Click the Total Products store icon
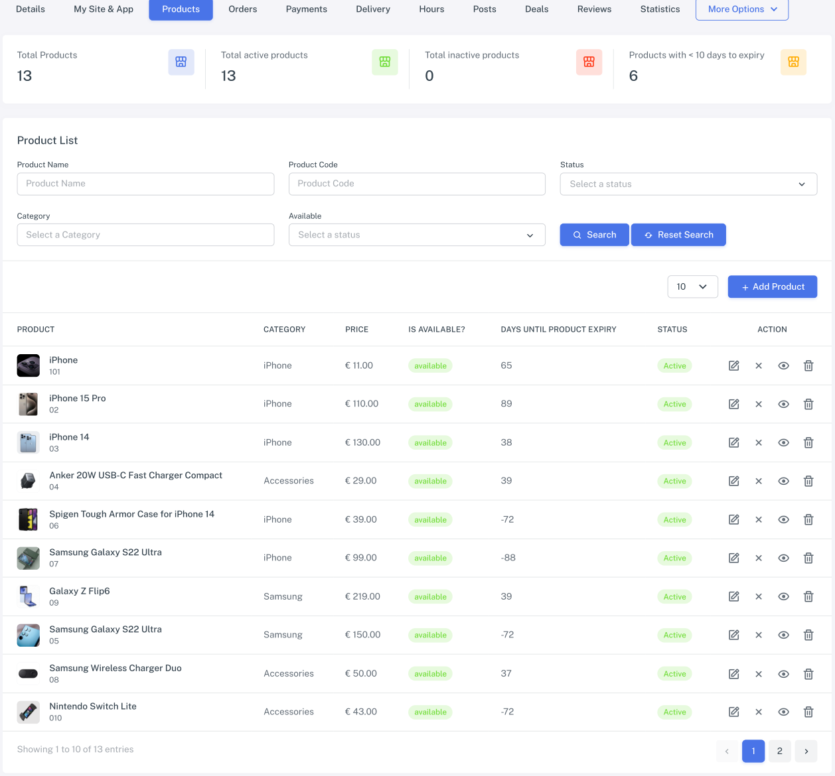The height and width of the screenshot is (776, 835). 181,62
